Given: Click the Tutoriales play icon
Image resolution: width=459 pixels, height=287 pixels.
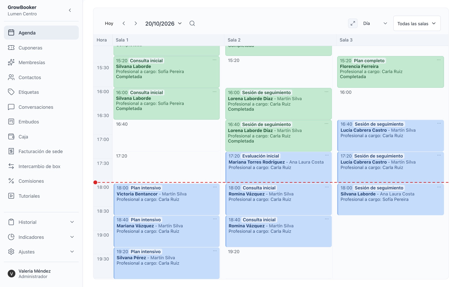Looking at the screenshot, I should 11,196.
